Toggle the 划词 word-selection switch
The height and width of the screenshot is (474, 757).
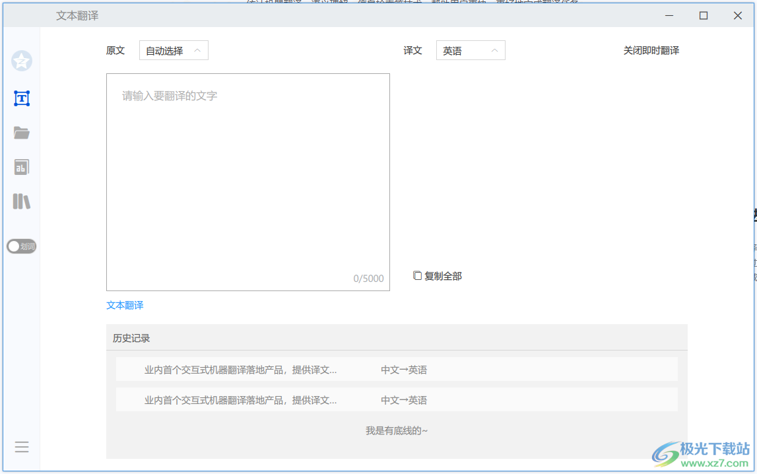(x=22, y=246)
